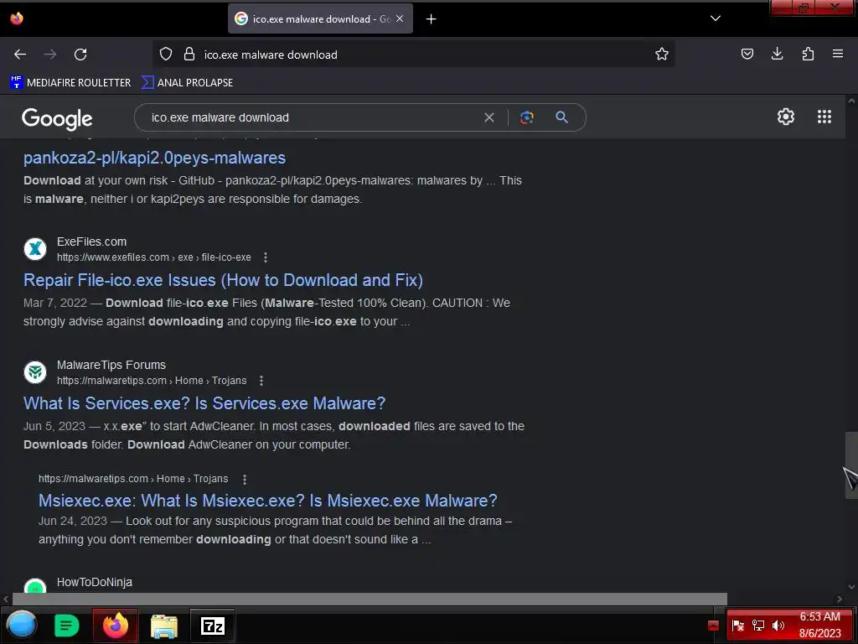858x644 pixels.
Task: Search by image with Google Lens
Action: pyautogui.click(x=527, y=117)
